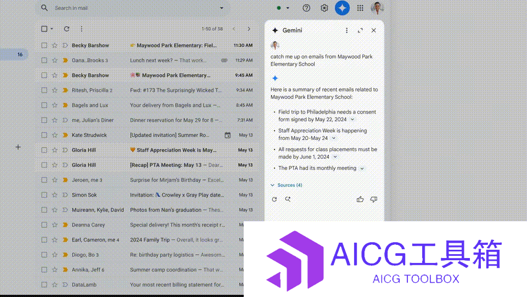The image size is (527, 297).
Task: Toggle importance marker on Bagels and Lux email
Action: click(x=65, y=105)
